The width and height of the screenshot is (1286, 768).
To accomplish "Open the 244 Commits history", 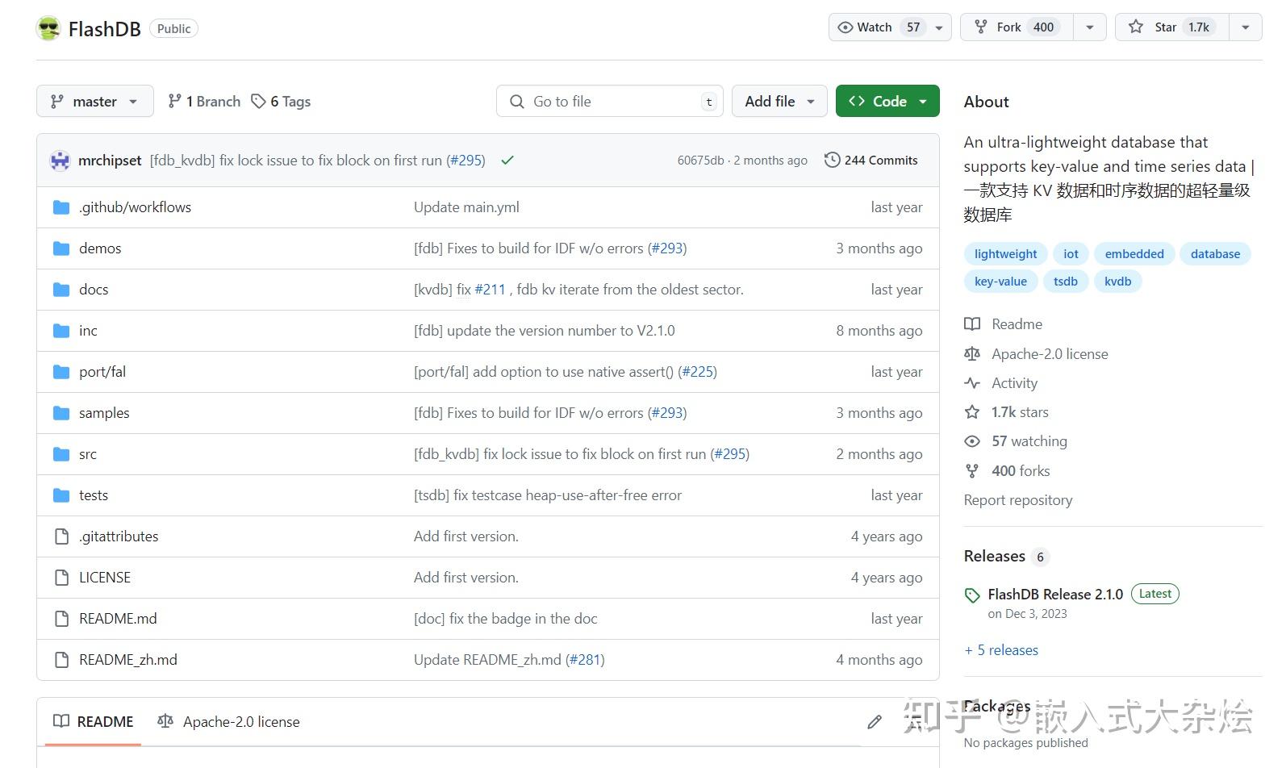I will (871, 161).
